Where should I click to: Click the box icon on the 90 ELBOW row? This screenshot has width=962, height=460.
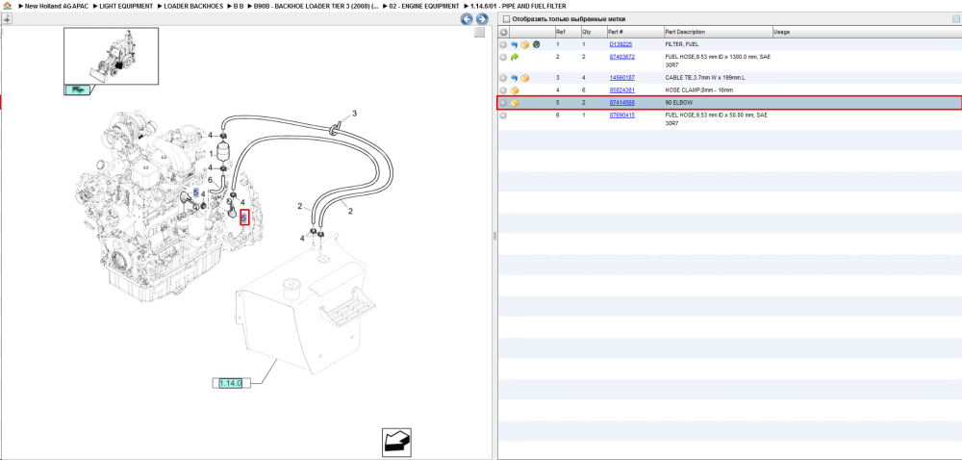coord(514,103)
